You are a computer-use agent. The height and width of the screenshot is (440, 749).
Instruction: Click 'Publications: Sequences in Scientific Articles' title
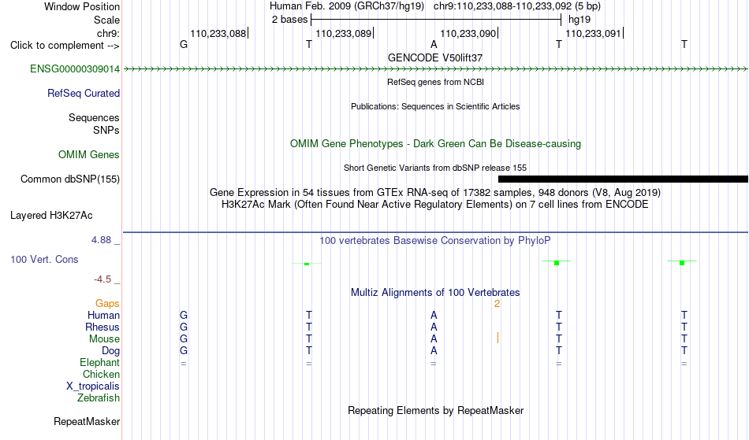coord(435,106)
